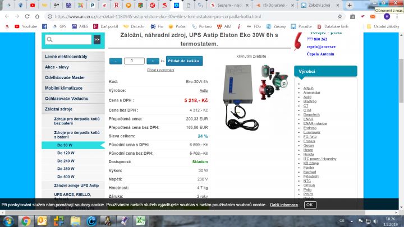Screen dimensions: 404x227
Task: Click Přidat k porovnání link
Action: coord(160,70)
